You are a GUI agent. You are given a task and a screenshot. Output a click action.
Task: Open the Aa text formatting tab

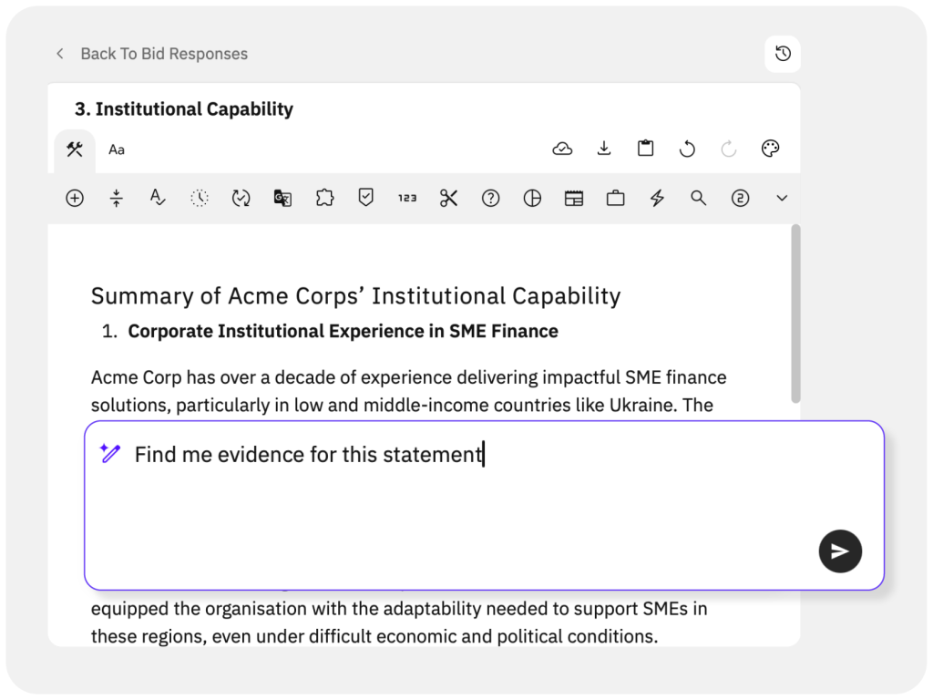click(117, 149)
